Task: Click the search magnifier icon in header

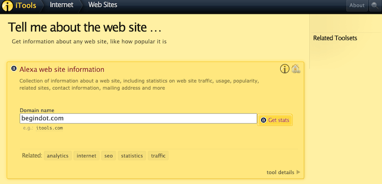Action: point(375,5)
